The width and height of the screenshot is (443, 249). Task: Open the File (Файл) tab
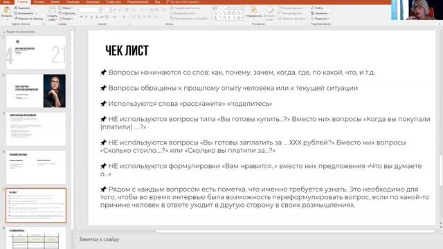pyautogui.click(x=7, y=1)
